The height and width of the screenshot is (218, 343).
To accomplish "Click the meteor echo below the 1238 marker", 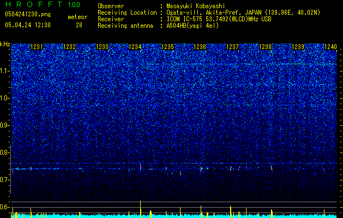I will [x=272, y=168].
